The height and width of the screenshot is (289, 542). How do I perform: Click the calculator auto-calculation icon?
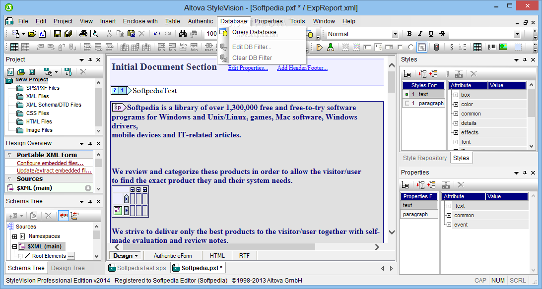coord(437,47)
